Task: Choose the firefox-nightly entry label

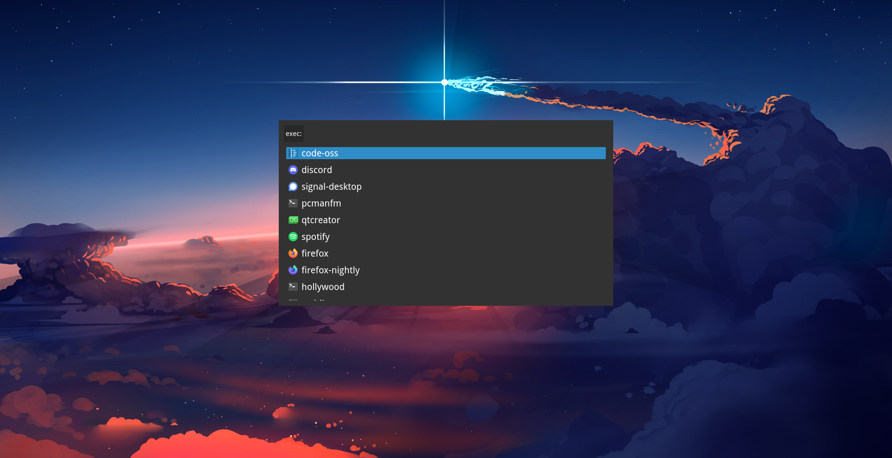Action: pyautogui.click(x=330, y=270)
